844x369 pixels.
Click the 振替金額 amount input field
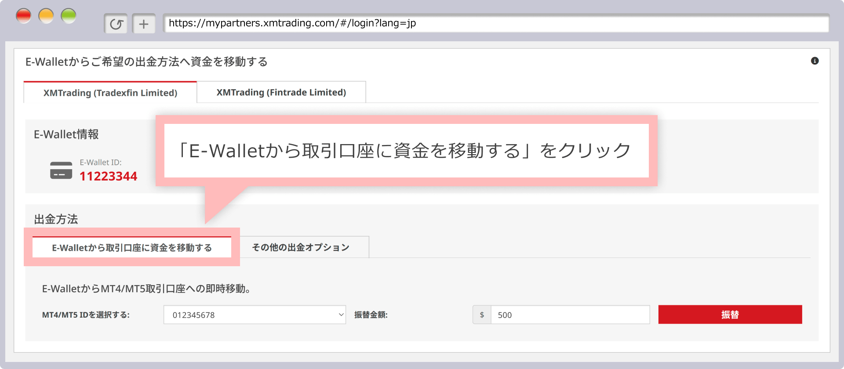(570, 315)
